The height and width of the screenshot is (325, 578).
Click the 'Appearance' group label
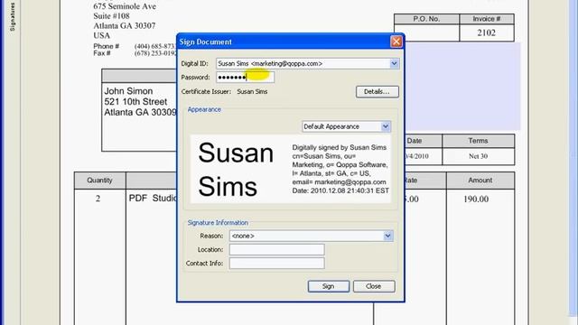(204, 109)
